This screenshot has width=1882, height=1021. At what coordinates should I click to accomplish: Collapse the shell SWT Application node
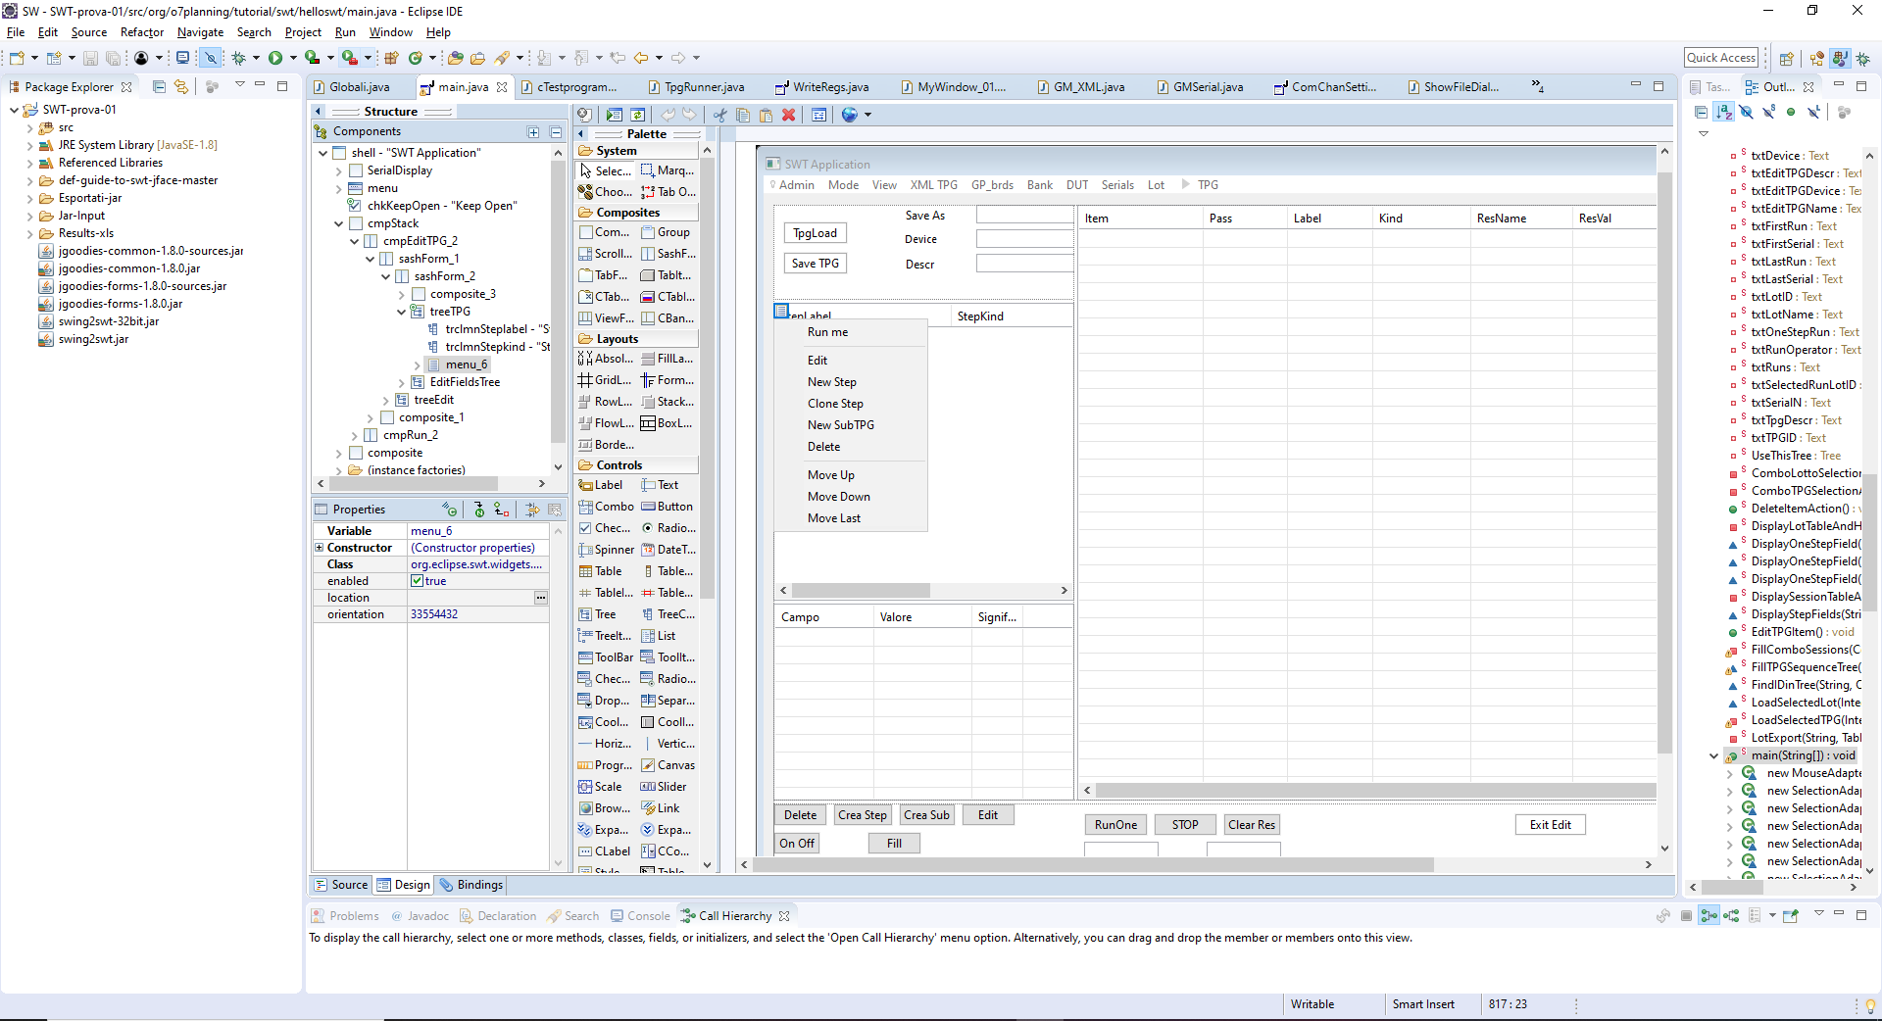click(x=322, y=153)
